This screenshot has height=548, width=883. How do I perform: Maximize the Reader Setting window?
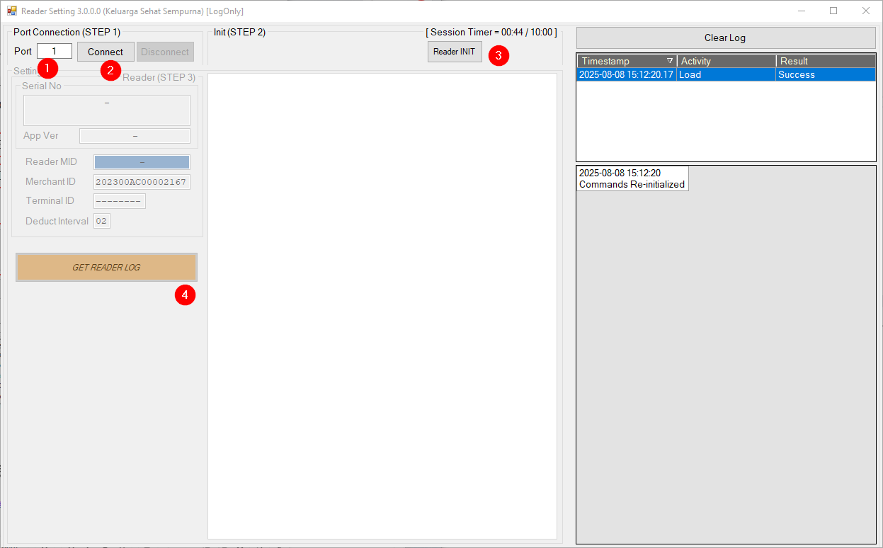(x=833, y=11)
